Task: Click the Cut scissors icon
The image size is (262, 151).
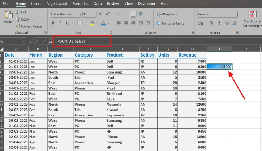Action: coord(18,12)
